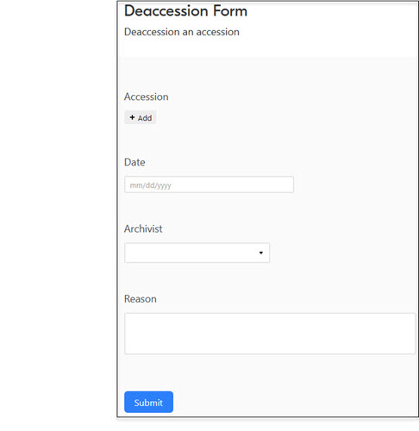
Task: Submit the deaccession form
Action: (x=148, y=402)
